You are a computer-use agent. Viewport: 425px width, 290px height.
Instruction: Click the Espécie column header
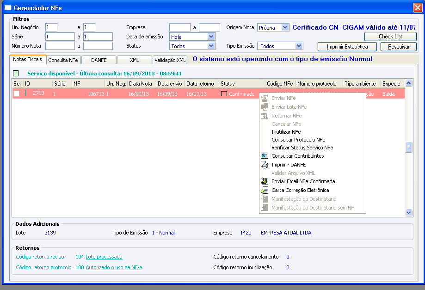(393, 83)
